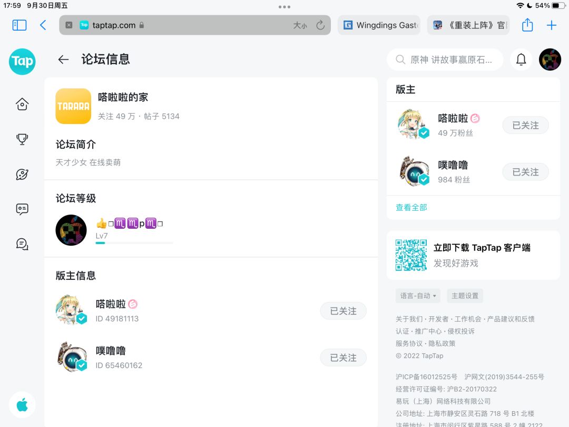Open 噗噜噜 avatar in right 版主 panel
The height and width of the screenshot is (427, 569).
click(414, 171)
